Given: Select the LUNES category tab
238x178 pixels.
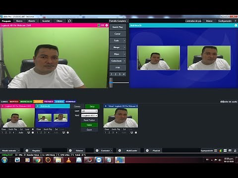Looking at the screenshot, I should click(4, 101).
